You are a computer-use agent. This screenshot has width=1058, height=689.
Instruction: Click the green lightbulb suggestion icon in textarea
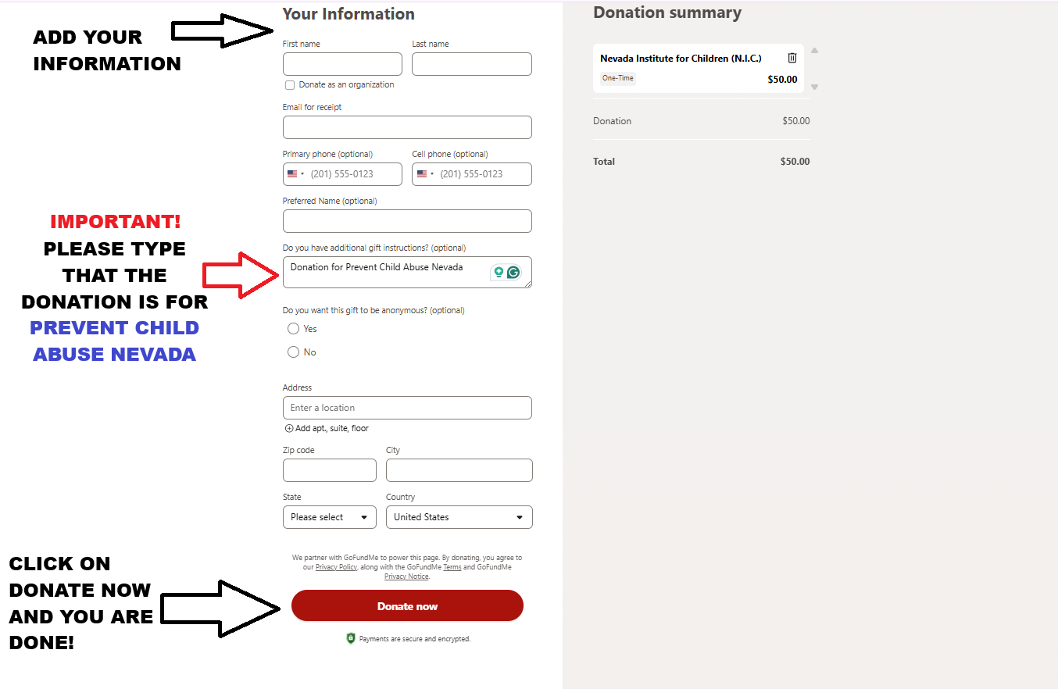(499, 272)
